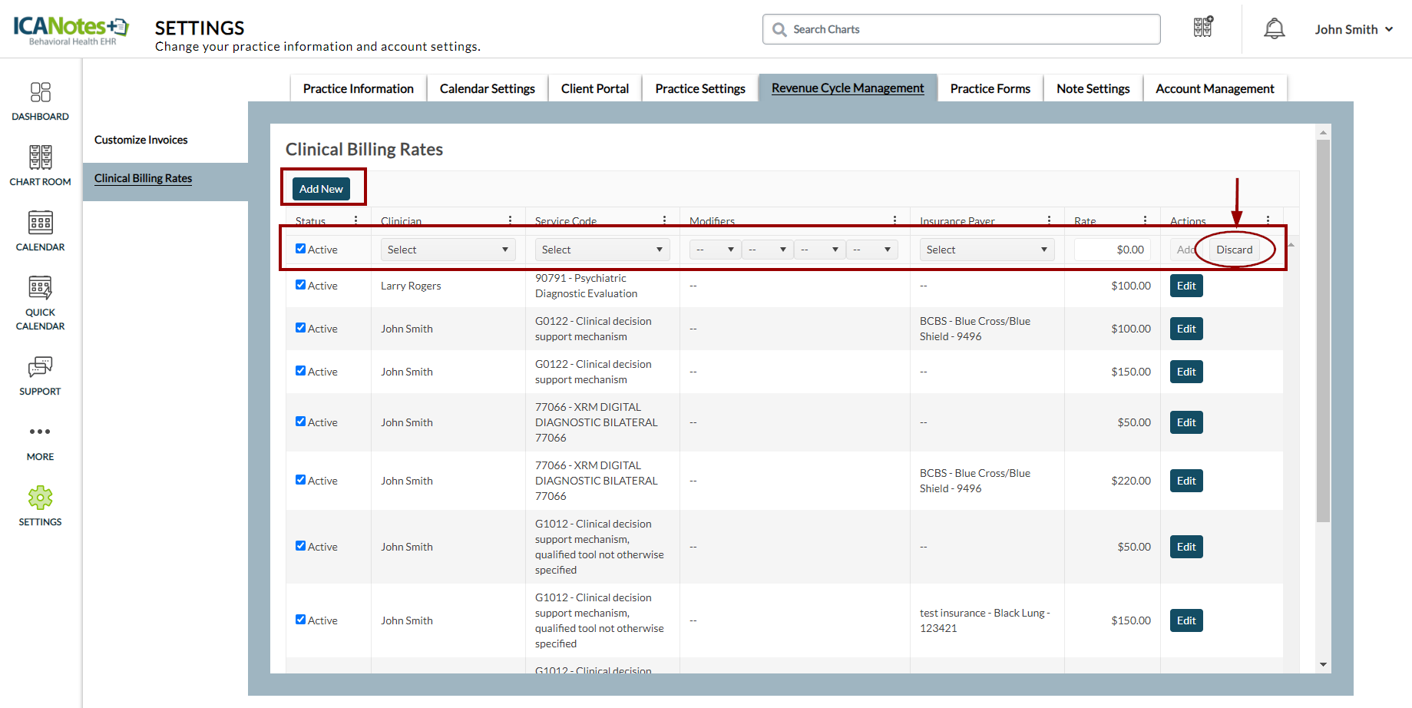Uncheck Active for Larry Rogers row

301,285
